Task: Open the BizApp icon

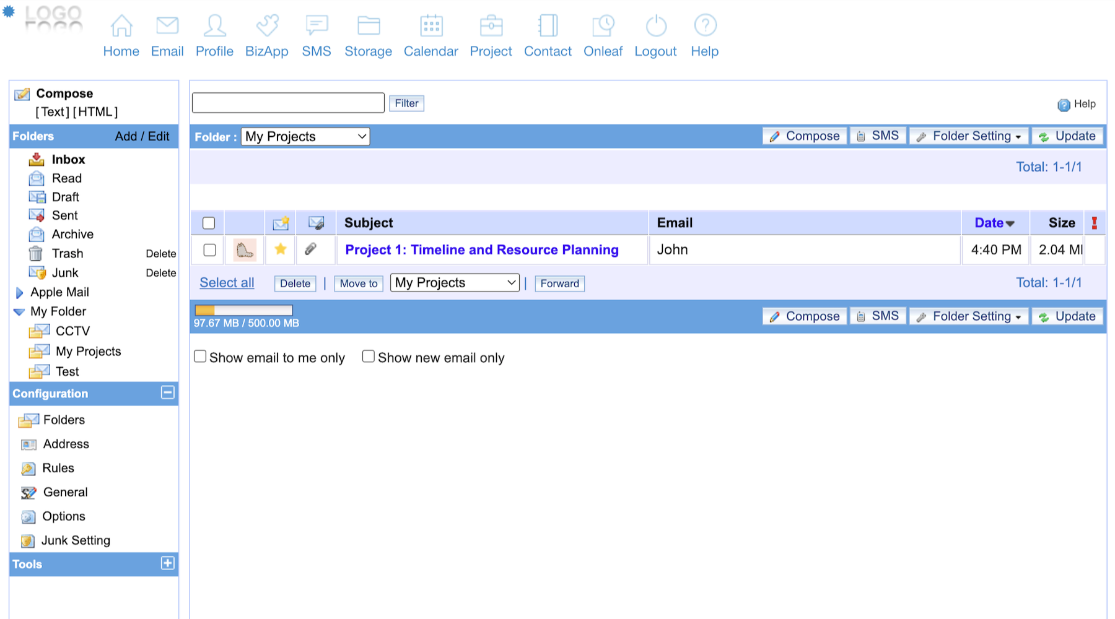Action: pos(267,26)
